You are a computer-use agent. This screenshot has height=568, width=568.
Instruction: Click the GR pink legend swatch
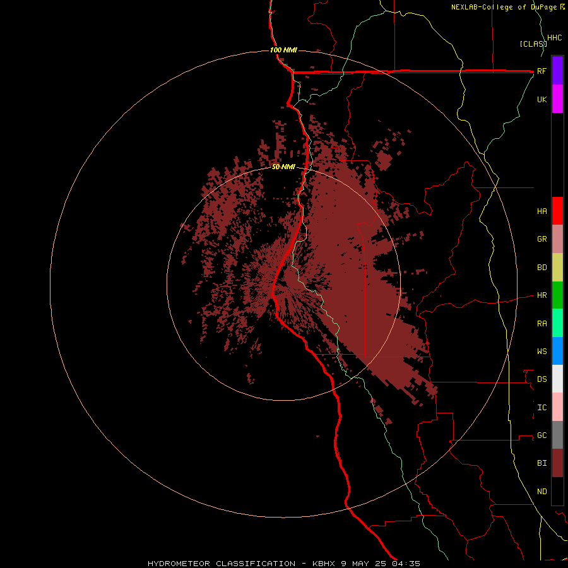tap(557, 239)
